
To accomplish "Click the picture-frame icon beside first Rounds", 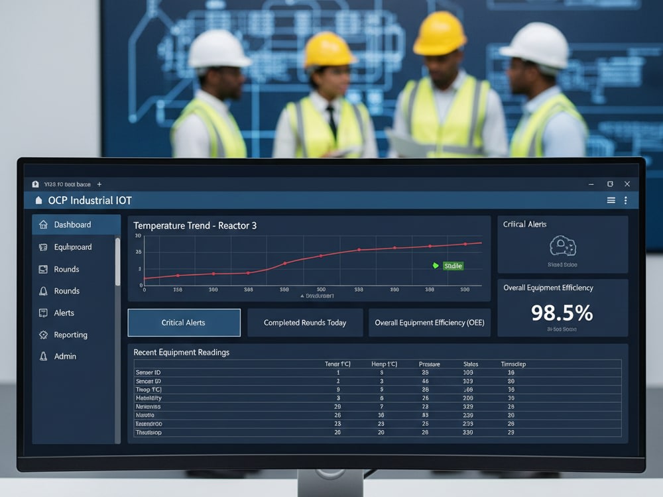I will (43, 269).
